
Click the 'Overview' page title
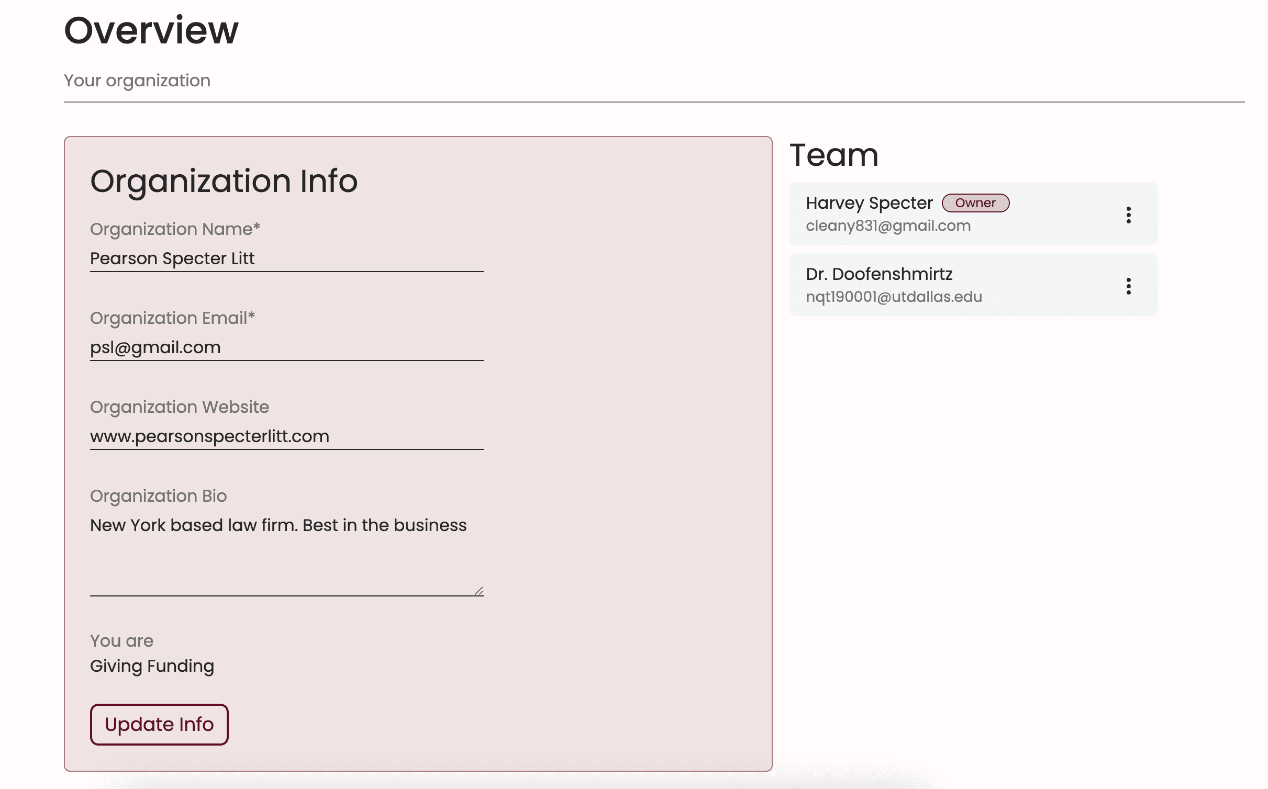[x=151, y=30]
